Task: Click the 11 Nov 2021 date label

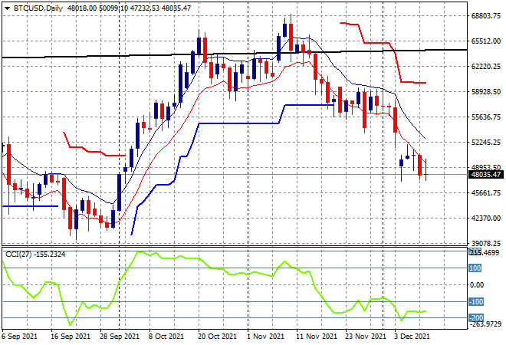Action: [317, 336]
